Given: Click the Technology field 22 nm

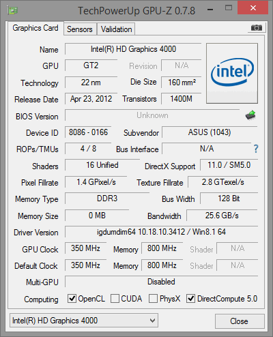Looking at the screenshot, I should pos(91,83).
